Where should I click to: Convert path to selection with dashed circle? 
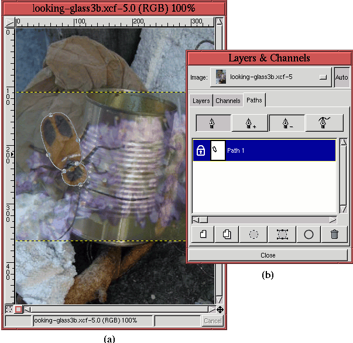[x=255, y=234]
